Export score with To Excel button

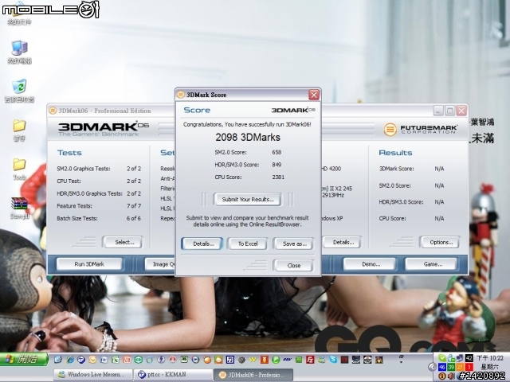tap(248, 244)
